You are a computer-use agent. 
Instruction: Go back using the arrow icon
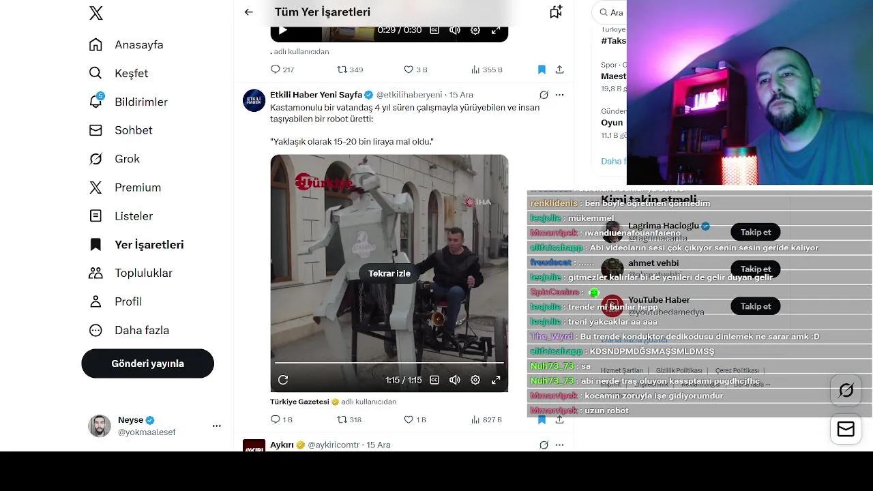click(248, 12)
